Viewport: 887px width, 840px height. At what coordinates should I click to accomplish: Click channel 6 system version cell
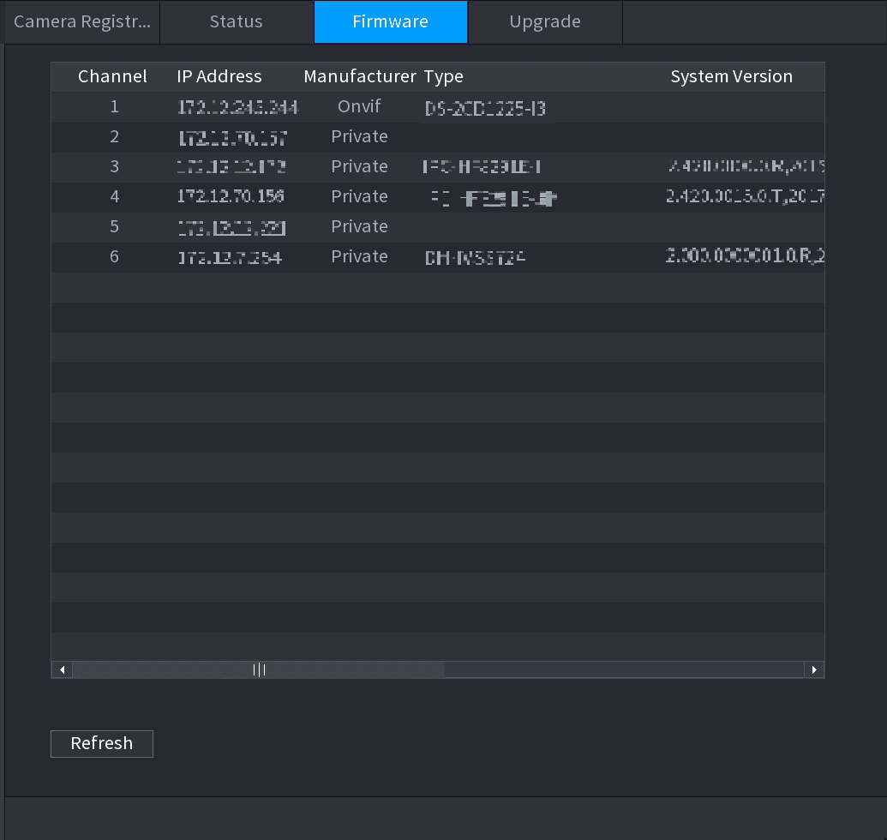click(745, 255)
